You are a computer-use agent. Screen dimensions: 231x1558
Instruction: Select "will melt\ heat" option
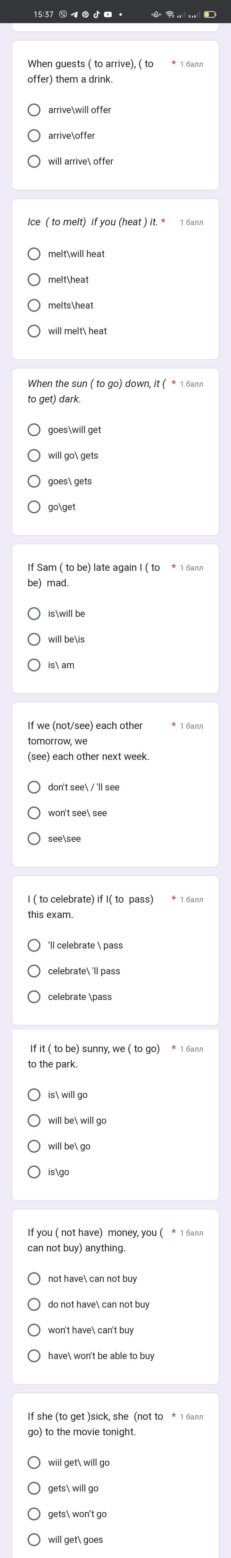pyautogui.click(x=34, y=331)
